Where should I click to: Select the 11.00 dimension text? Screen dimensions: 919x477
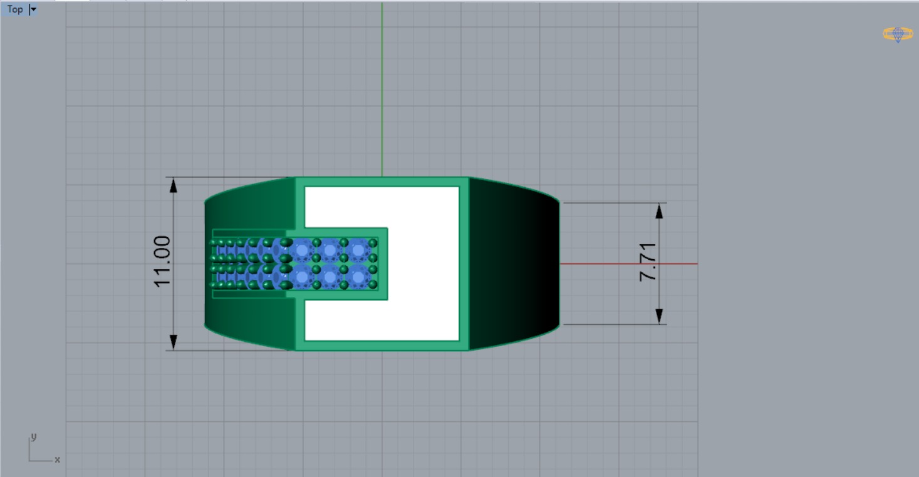pyautogui.click(x=163, y=262)
